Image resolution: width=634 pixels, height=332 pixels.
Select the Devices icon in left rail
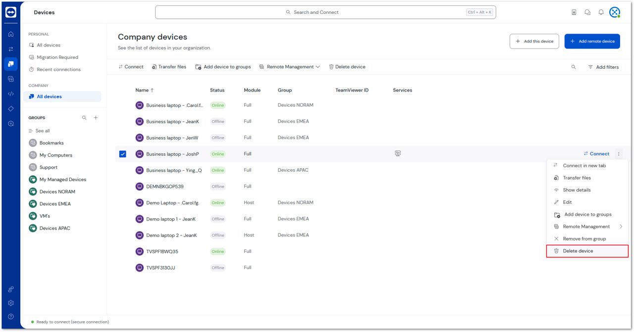click(11, 64)
